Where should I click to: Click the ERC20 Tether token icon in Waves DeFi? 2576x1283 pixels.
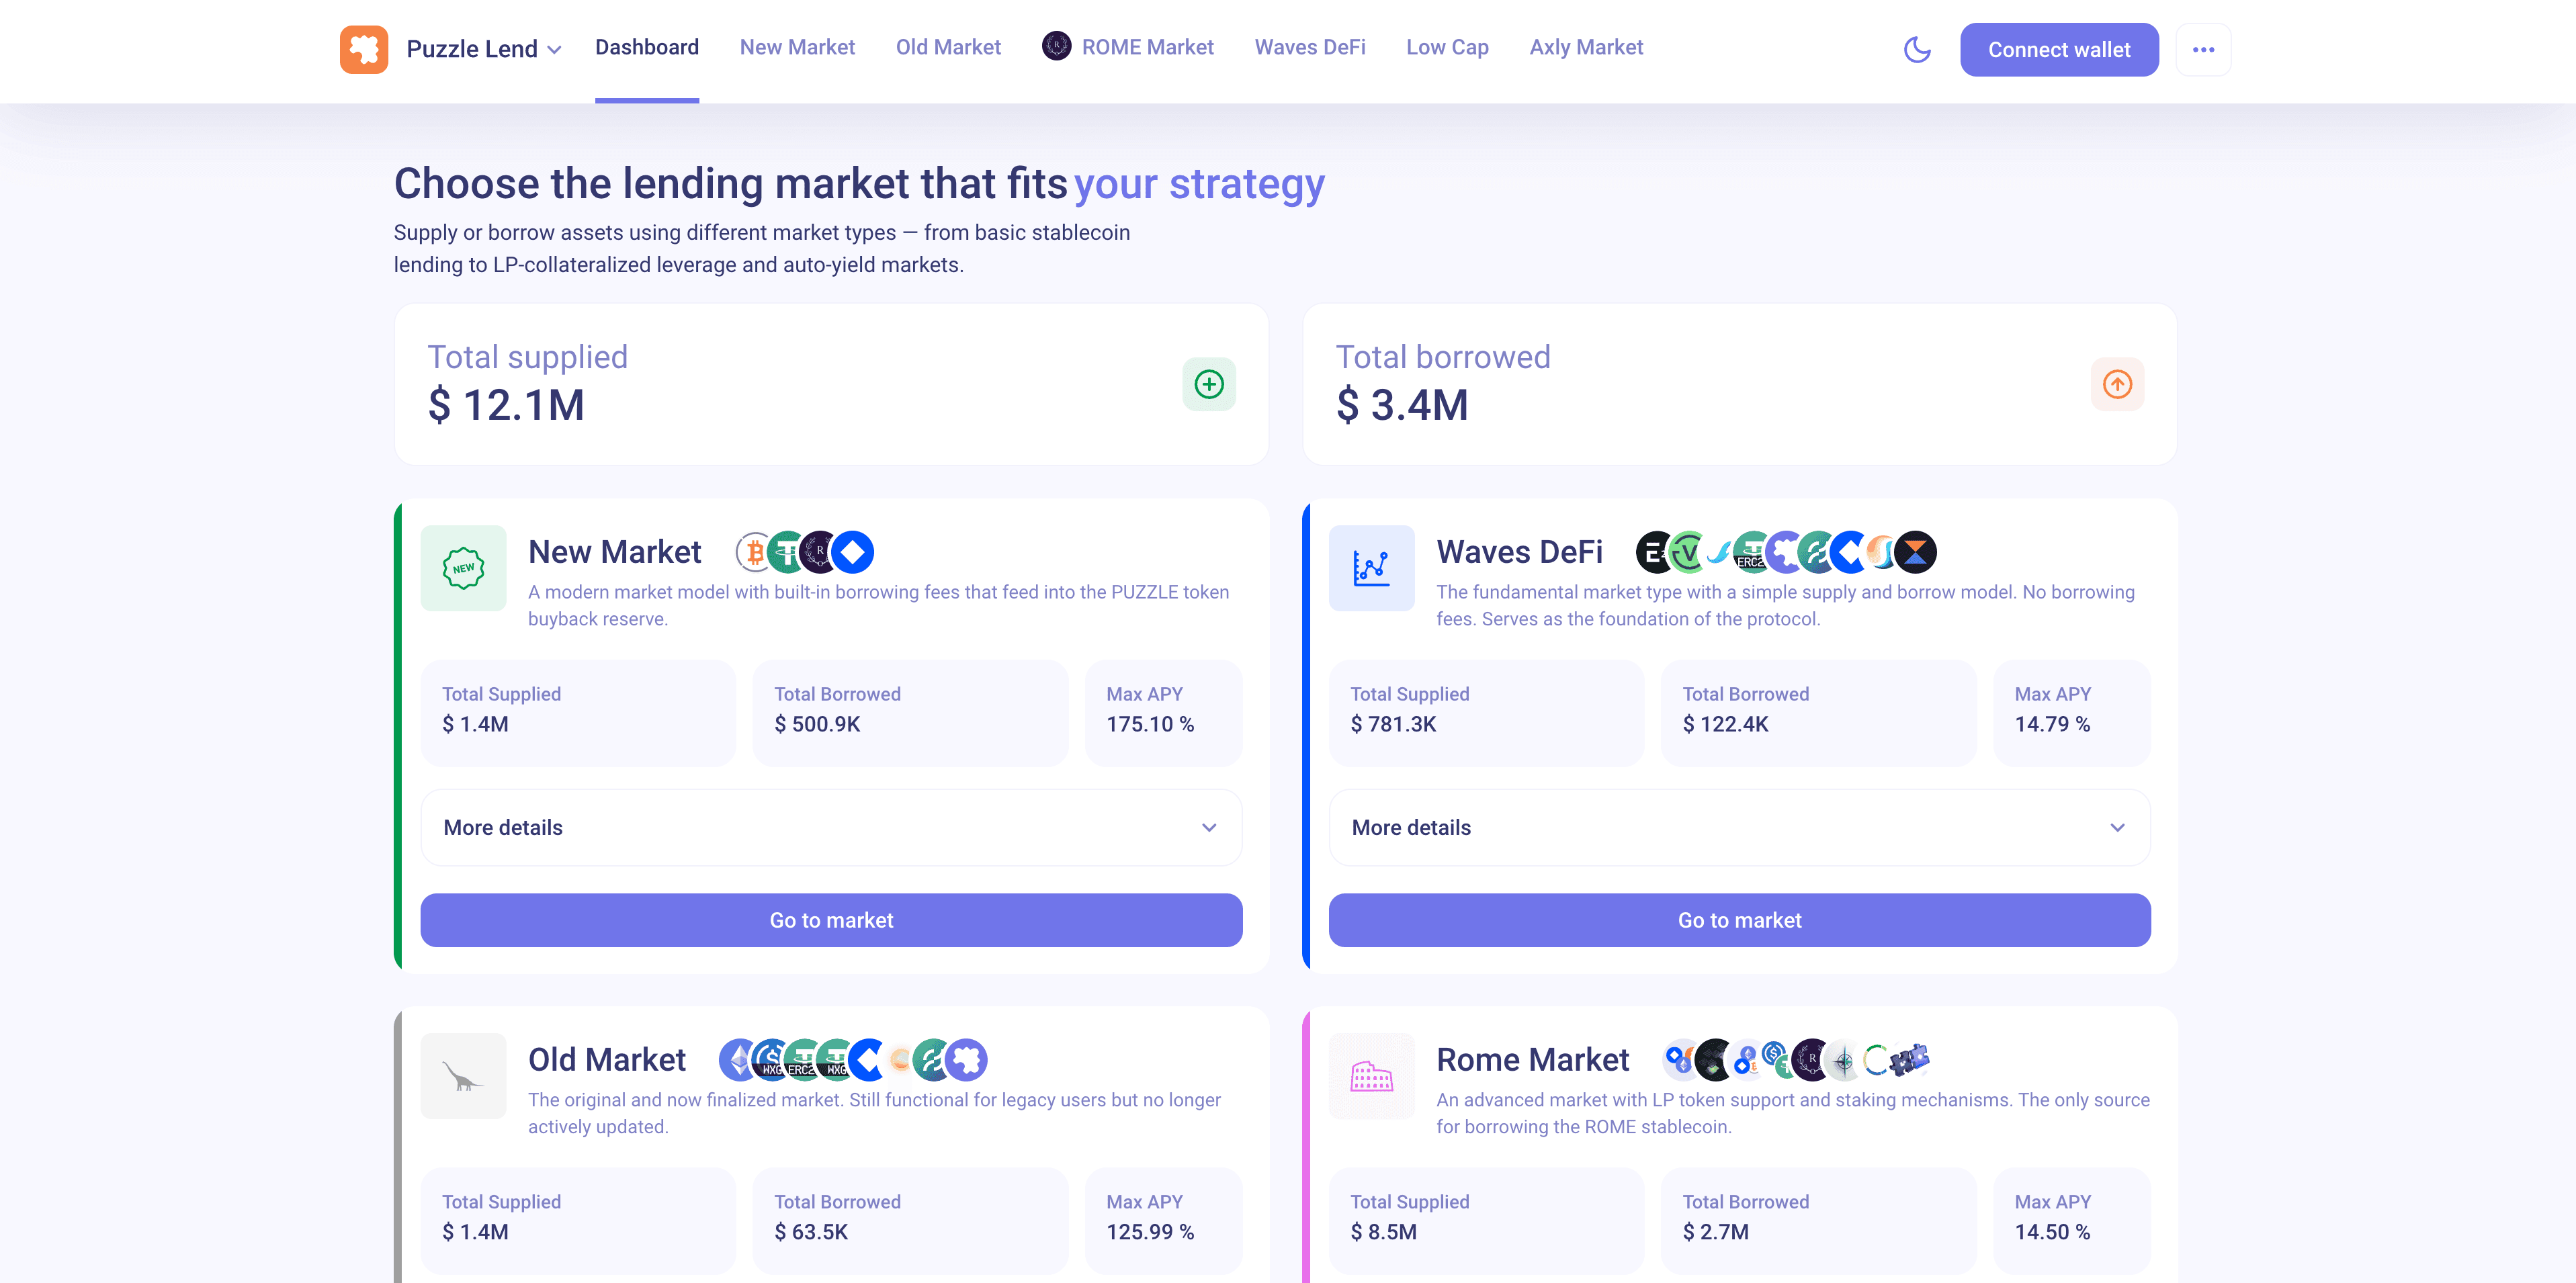(x=1752, y=552)
